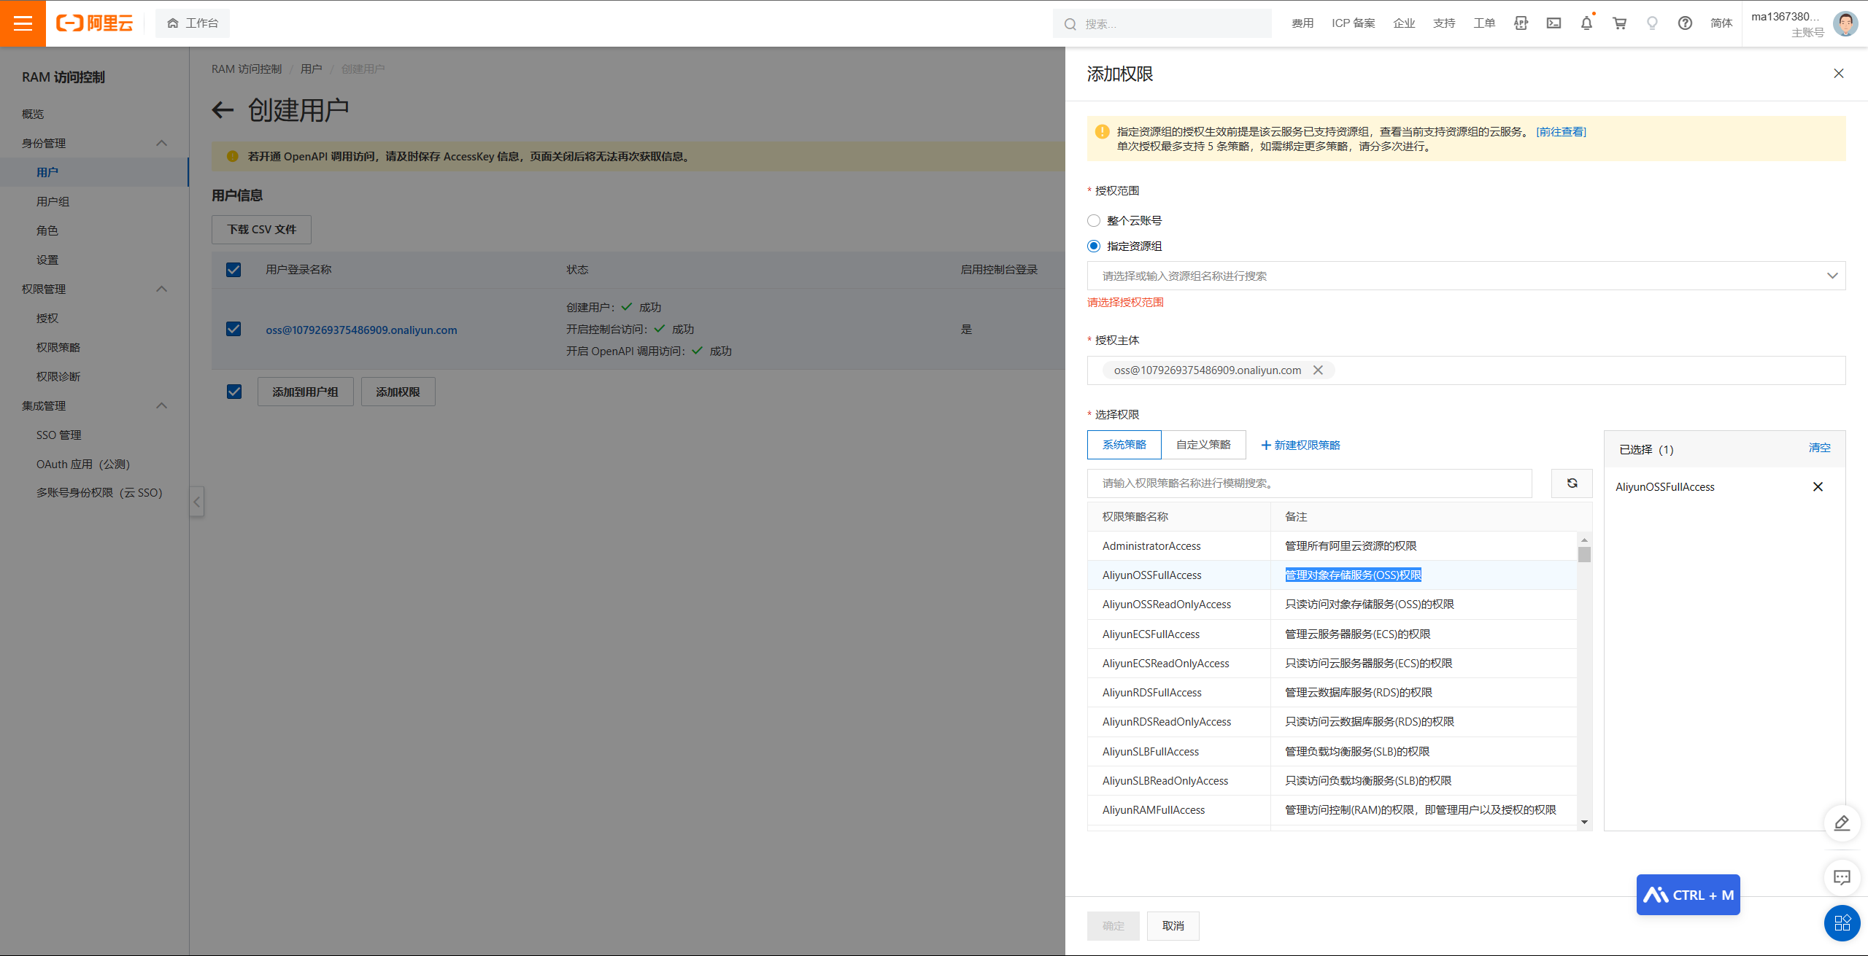Click the 取消 button
1868x956 pixels.
(x=1173, y=926)
